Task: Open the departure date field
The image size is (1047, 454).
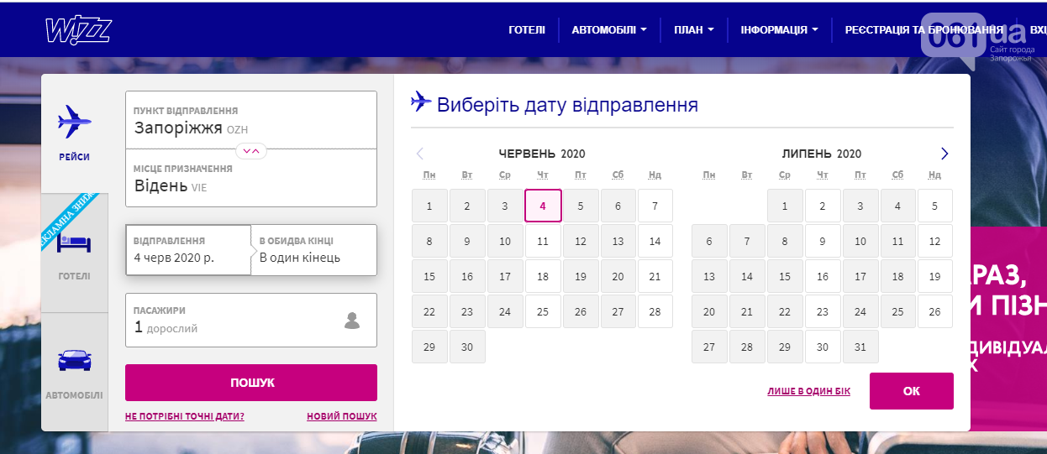Action: pyautogui.click(x=188, y=249)
